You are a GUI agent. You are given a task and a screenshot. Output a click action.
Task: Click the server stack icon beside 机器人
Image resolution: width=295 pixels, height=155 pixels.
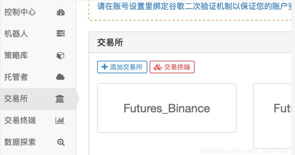point(61,34)
